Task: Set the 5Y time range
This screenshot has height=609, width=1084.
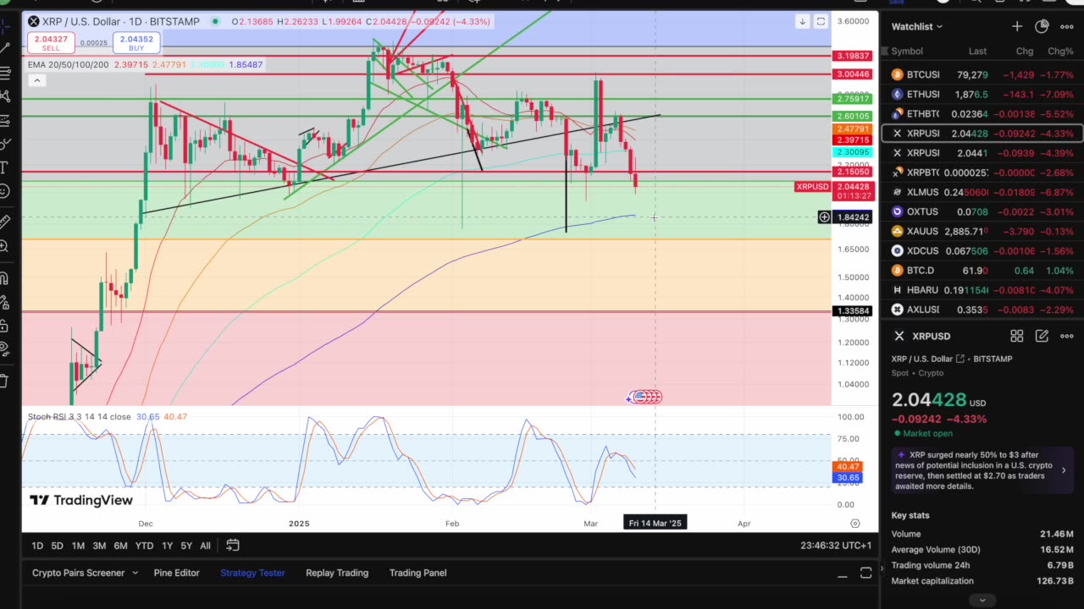Action: tap(186, 546)
